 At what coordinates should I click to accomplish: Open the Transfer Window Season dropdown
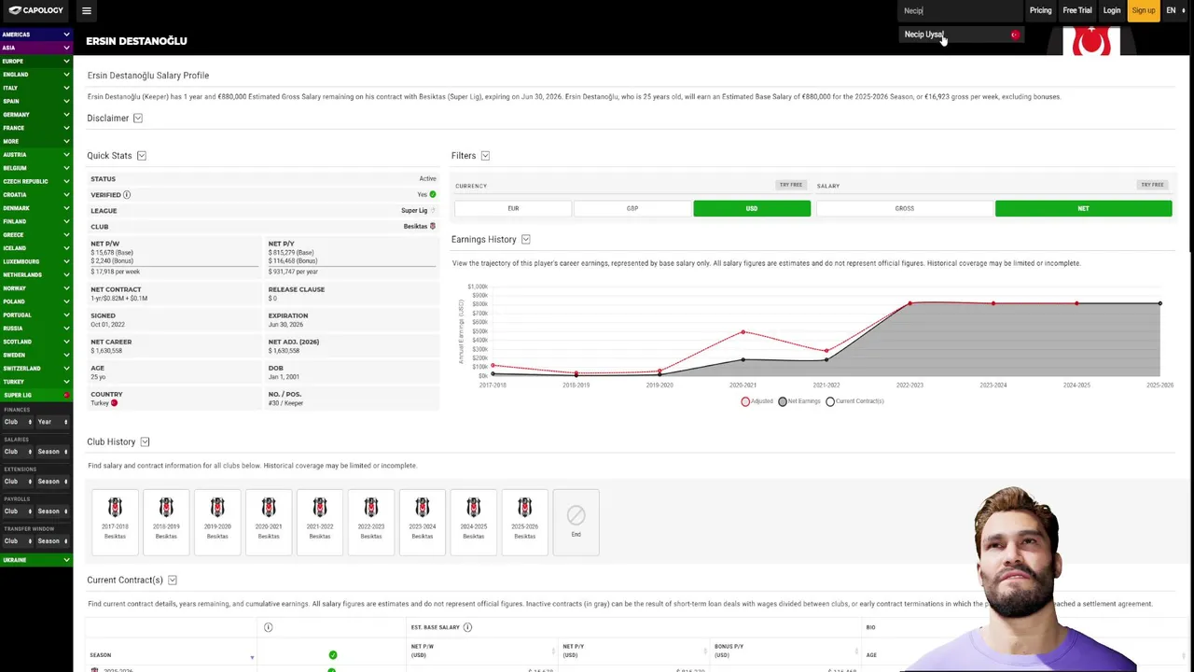pos(53,541)
